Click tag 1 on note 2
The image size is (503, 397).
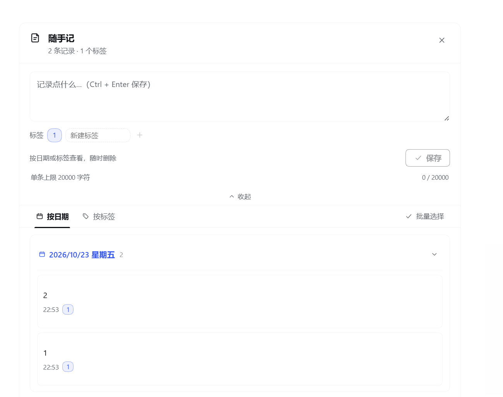click(68, 310)
